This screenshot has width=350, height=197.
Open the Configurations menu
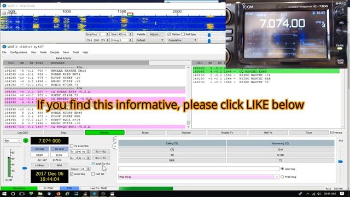(x=19, y=53)
